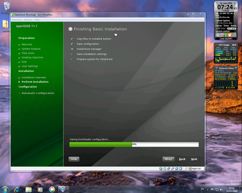Click the orange padlock icon in System control
242x193 pixels.
tap(230, 35)
